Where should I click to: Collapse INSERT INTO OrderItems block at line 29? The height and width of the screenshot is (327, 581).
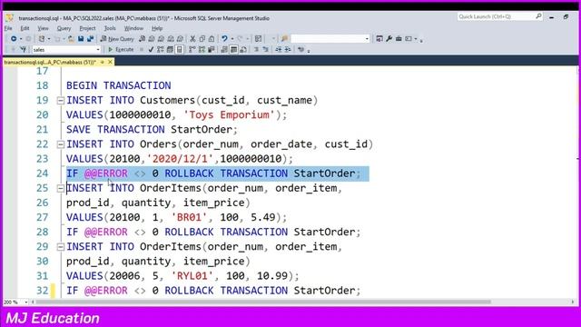(61, 247)
